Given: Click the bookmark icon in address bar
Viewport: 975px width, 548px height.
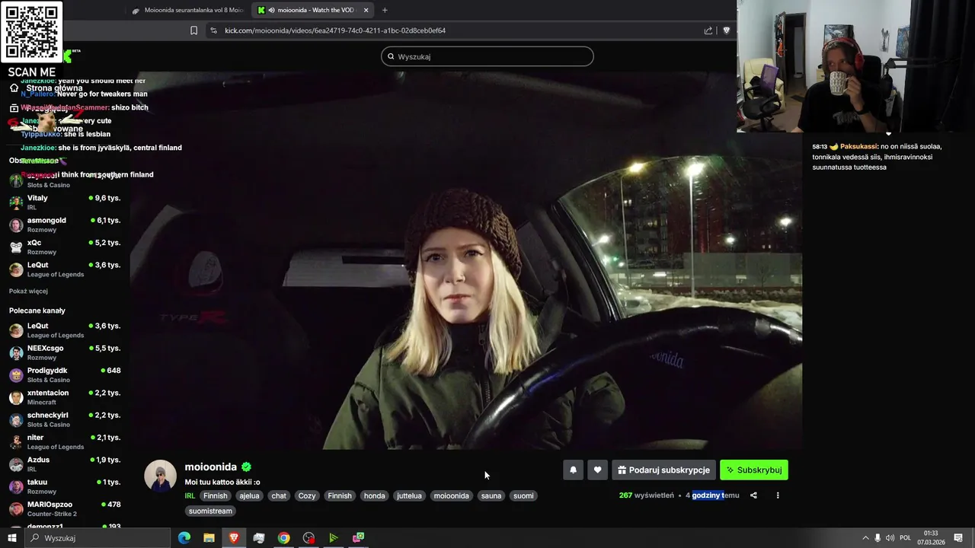Looking at the screenshot, I should point(193,30).
